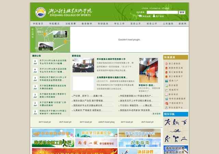Open the 认真鉴定 news list item
Screen dimensions: 219x154
[x=88, y=110]
